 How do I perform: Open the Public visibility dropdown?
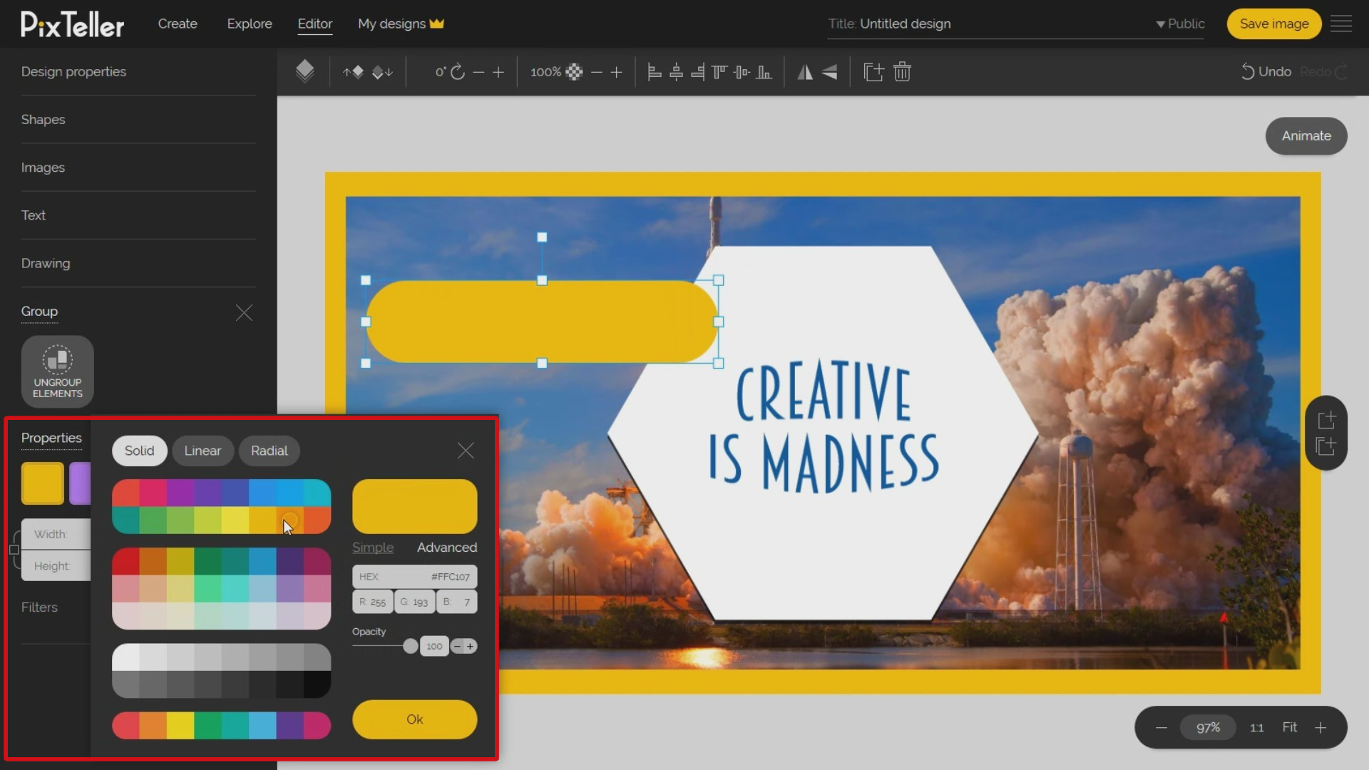[x=1179, y=24]
